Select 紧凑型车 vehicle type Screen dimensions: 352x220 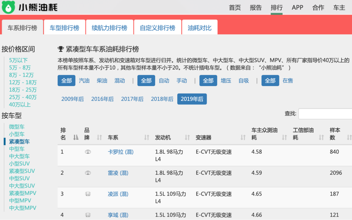(x=19, y=142)
